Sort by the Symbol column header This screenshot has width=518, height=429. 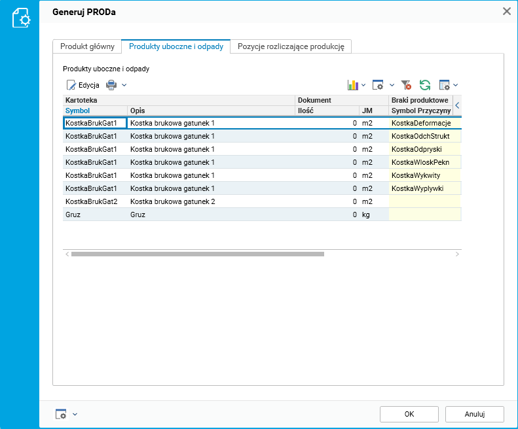coord(77,111)
